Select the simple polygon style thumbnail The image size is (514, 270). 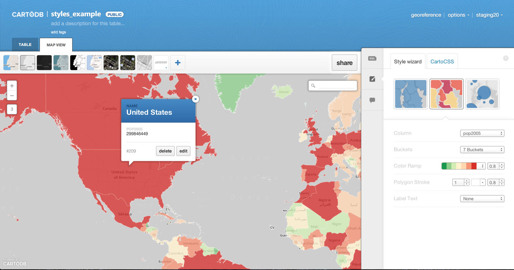click(411, 94)
